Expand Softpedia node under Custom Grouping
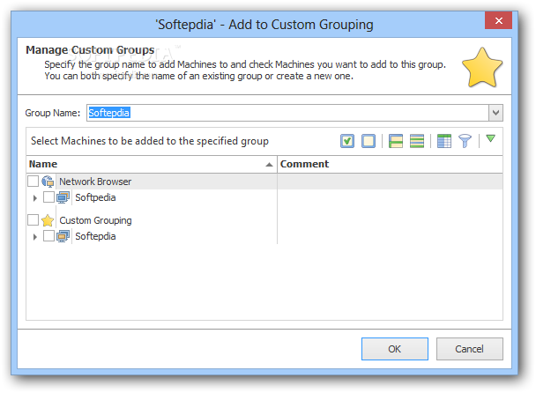The height and width of the screenshot is (393, 536). 35,236
